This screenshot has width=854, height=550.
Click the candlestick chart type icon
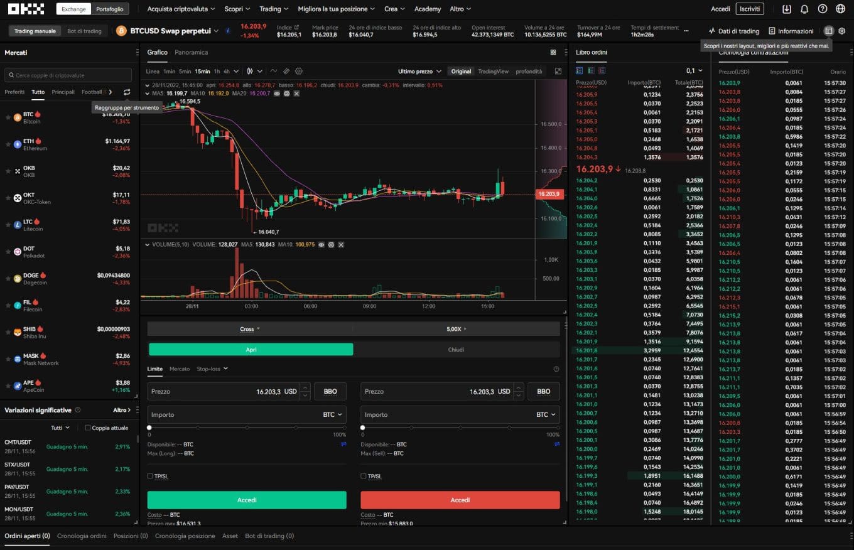[251, 71]
